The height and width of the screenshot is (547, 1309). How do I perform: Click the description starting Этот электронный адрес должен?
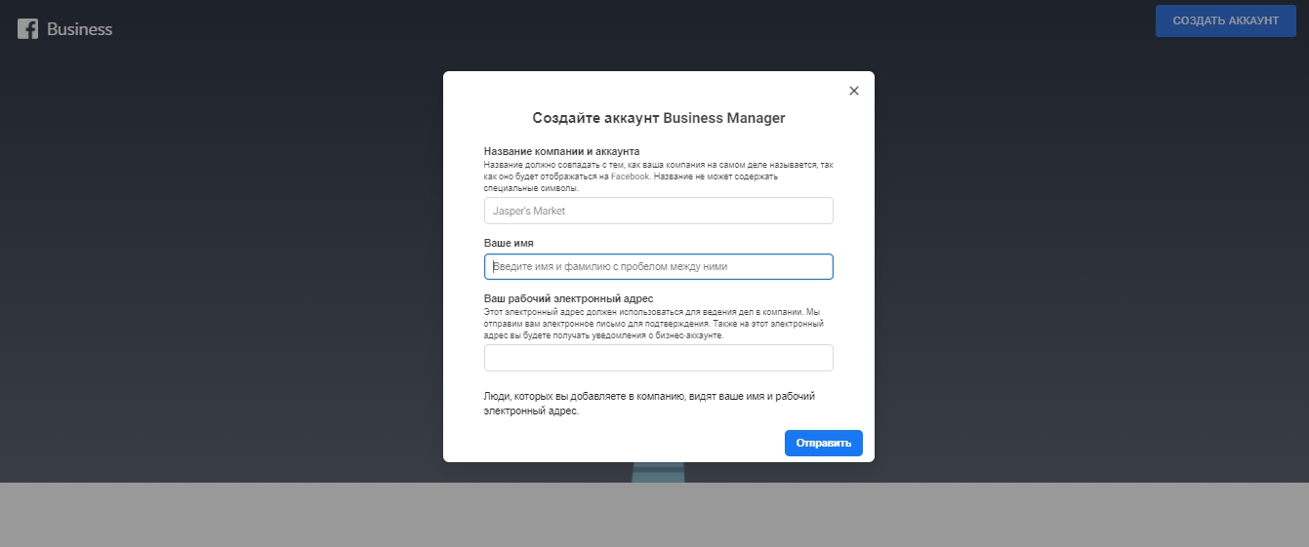[x=655, y=323]
